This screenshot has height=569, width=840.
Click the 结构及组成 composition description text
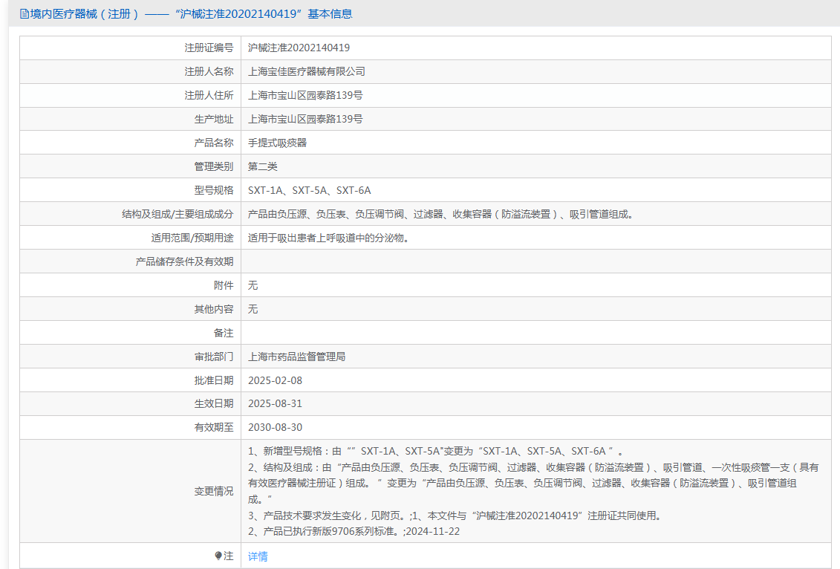point(441,215)
